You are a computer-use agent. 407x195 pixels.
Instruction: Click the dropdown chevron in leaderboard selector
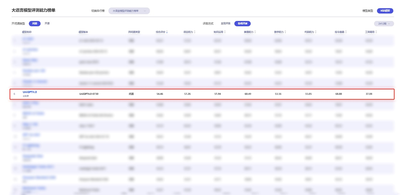pos(145,11)
